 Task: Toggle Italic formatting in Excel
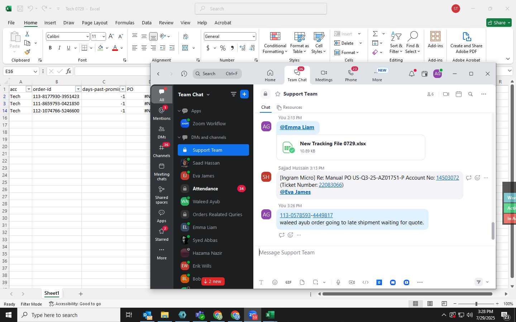(59, 48)
